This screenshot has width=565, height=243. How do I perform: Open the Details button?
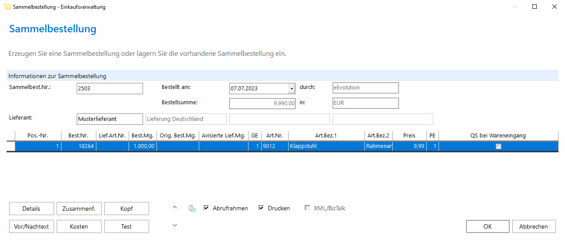point(31,209)
